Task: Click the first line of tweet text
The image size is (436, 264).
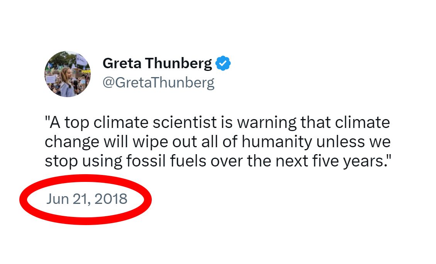Action: [217, 123]
